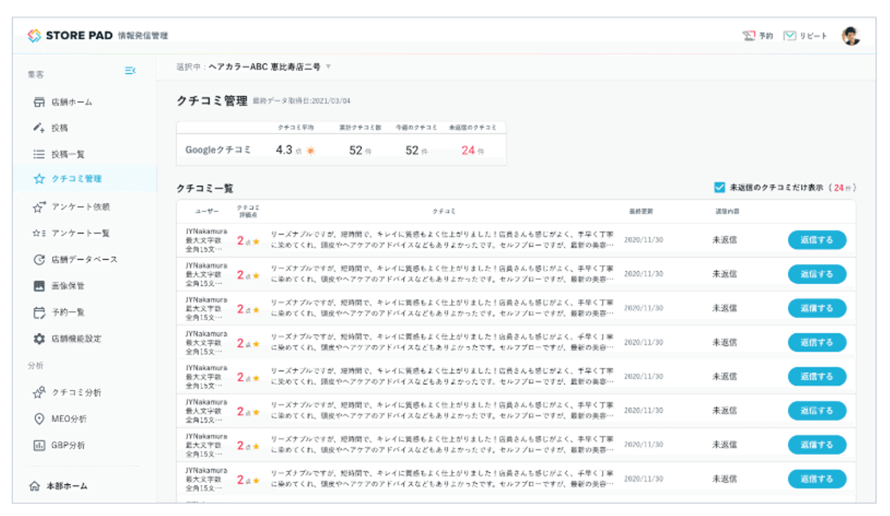Open 店舗データベース via its refresh-circle icon
The height and width of the screenshot is (516, 890).
[40, 260]
